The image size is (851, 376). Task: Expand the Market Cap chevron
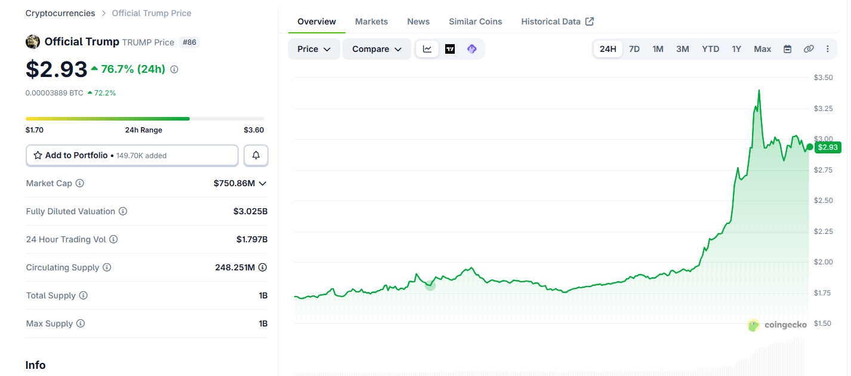point(263,183)
